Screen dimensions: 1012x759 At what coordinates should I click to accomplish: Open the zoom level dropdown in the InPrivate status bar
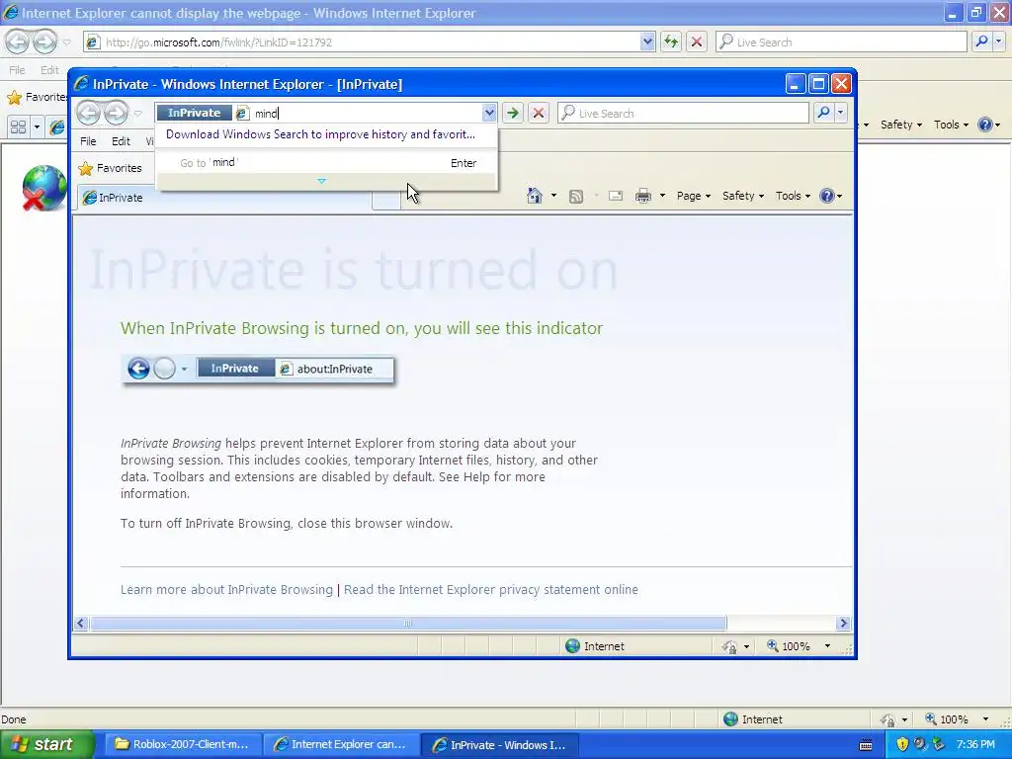(827, 646)
